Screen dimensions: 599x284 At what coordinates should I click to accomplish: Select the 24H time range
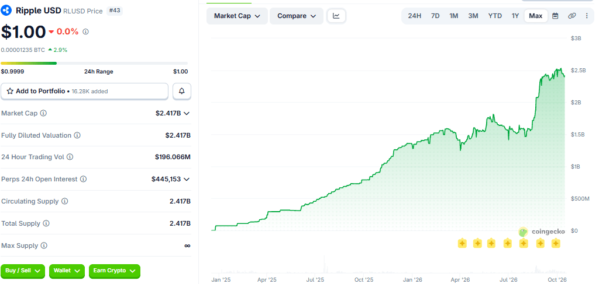[x=415, y=16]
